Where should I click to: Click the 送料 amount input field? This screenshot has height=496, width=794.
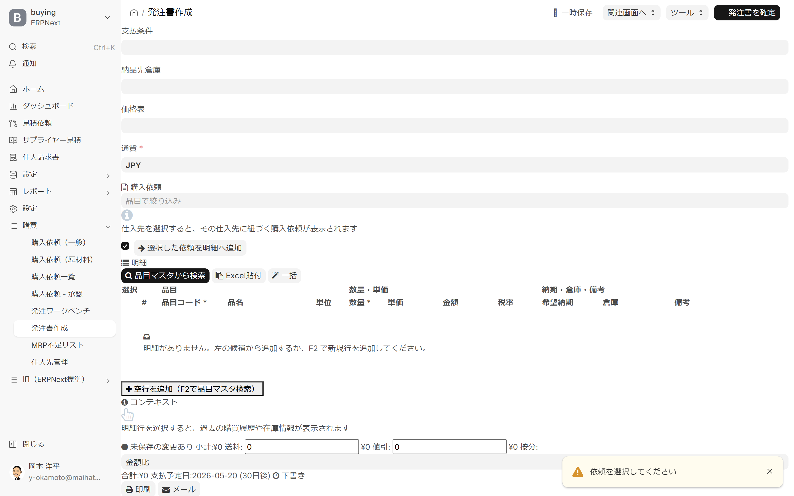(x=302, y=447)
